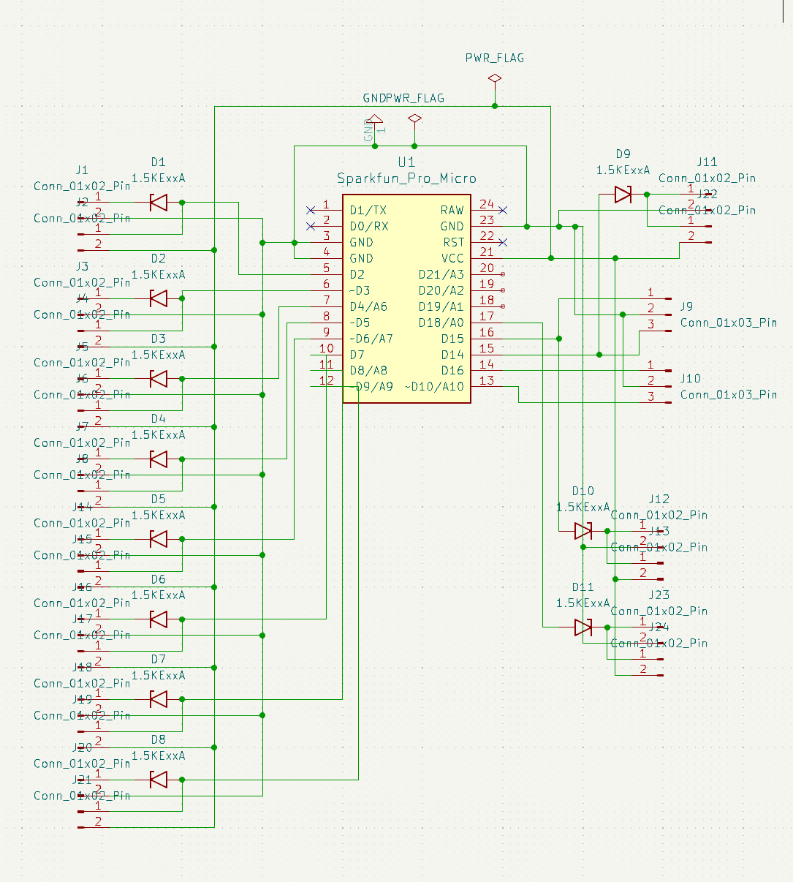Select the Sparkfun_Pro_Micro value text
Screen dimensions: 793x882
click(x=406, y=178)
